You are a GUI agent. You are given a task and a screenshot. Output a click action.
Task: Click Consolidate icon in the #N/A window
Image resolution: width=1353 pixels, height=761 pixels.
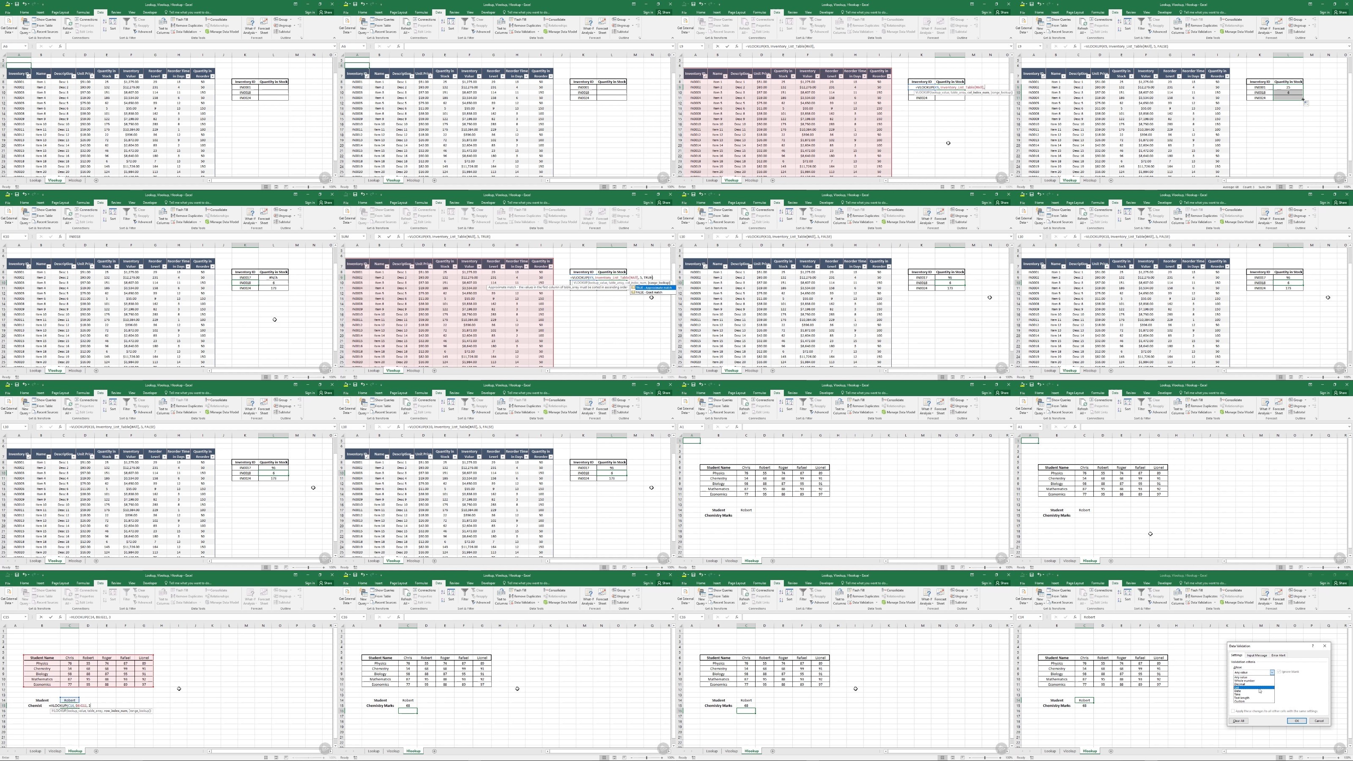pyautogui.click(x=208, y=210)
